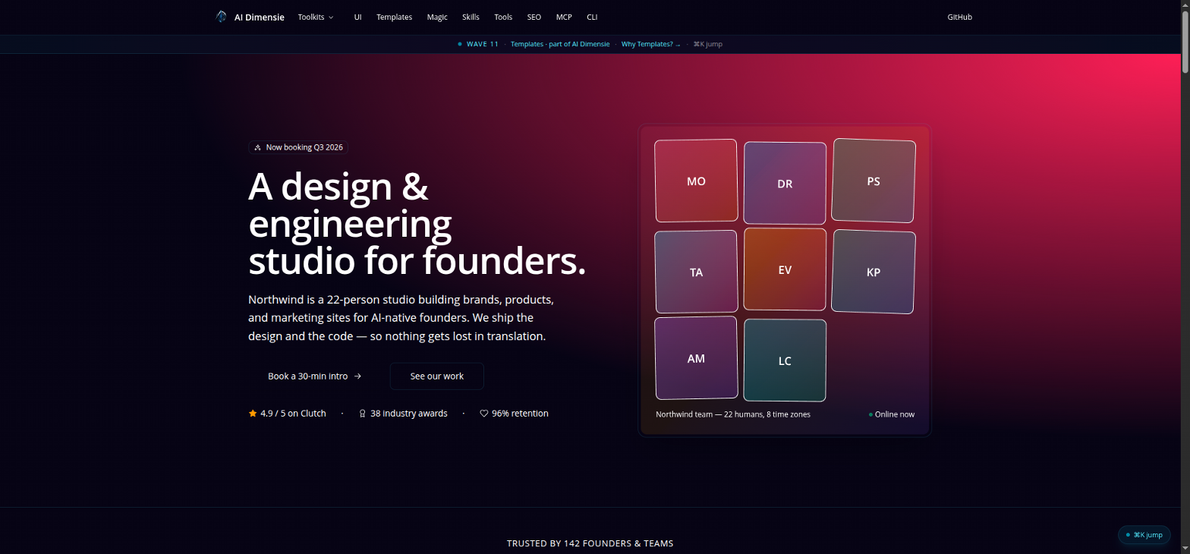This screenshot has width=1190, height=554.
Task: Select the PS team tile
Action: coord(874,181)
